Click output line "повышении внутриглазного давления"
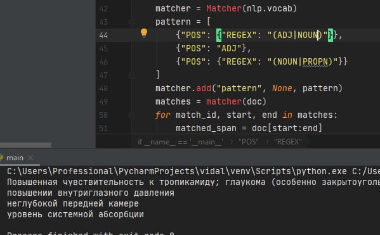 pyautogui.click(x=91, y=193)
